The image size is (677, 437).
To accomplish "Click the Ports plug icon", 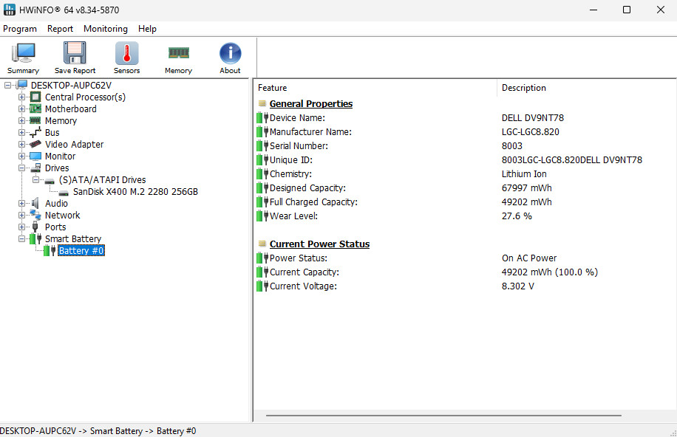I will click(x=35, y=227).
